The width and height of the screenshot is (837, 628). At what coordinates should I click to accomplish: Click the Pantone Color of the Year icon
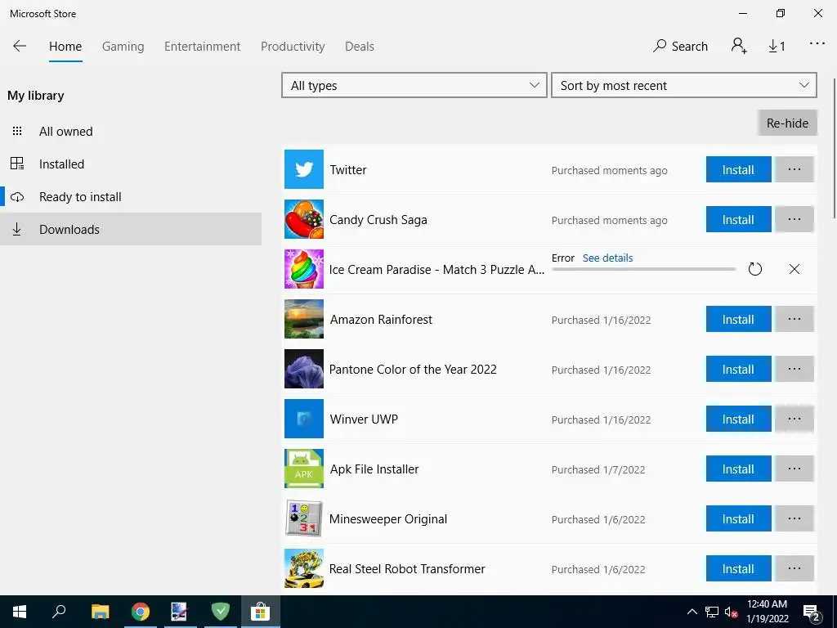(304, 369)
